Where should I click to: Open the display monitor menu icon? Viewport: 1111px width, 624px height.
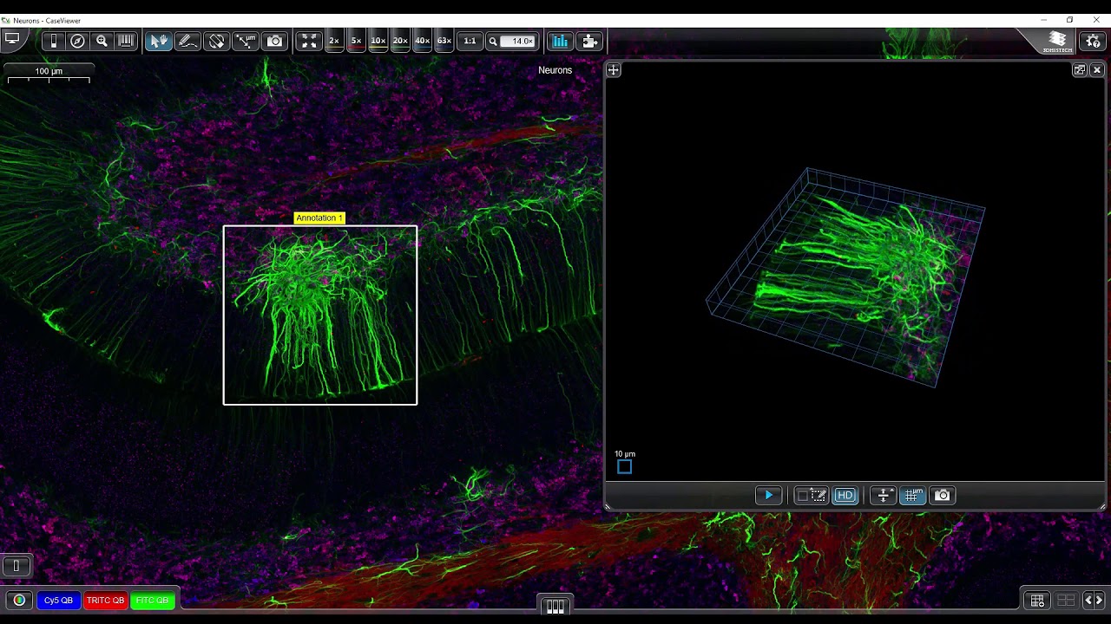coord(12,39)
